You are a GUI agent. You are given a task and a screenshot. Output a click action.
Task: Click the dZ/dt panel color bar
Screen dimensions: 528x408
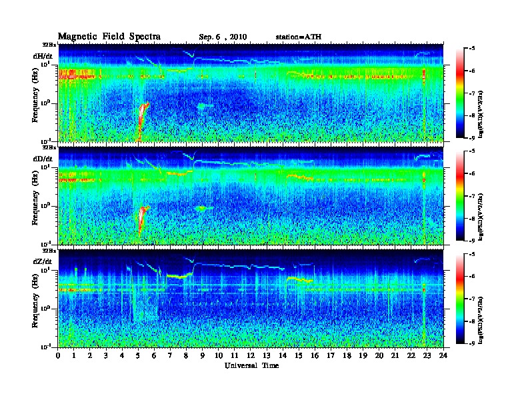[x=460, y=299]
